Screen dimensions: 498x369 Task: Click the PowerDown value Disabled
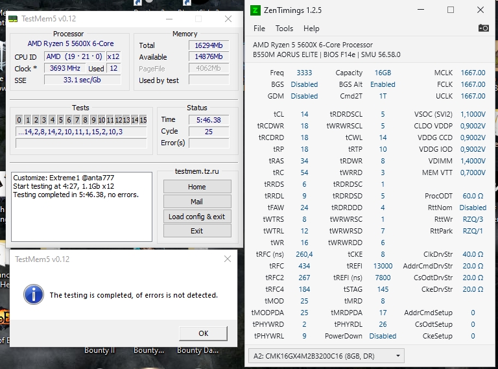point(383,336)
